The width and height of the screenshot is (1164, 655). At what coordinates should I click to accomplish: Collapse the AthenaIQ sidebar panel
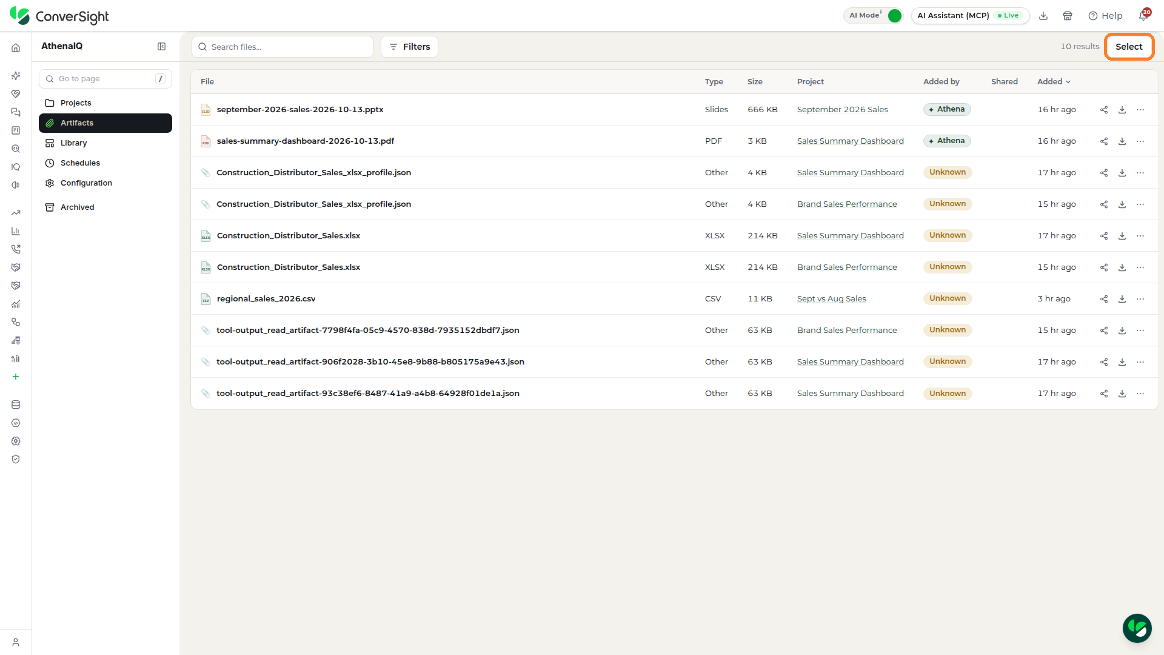pos(162,47)
